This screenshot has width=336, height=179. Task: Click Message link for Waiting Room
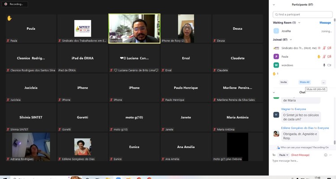coord(325,22)
